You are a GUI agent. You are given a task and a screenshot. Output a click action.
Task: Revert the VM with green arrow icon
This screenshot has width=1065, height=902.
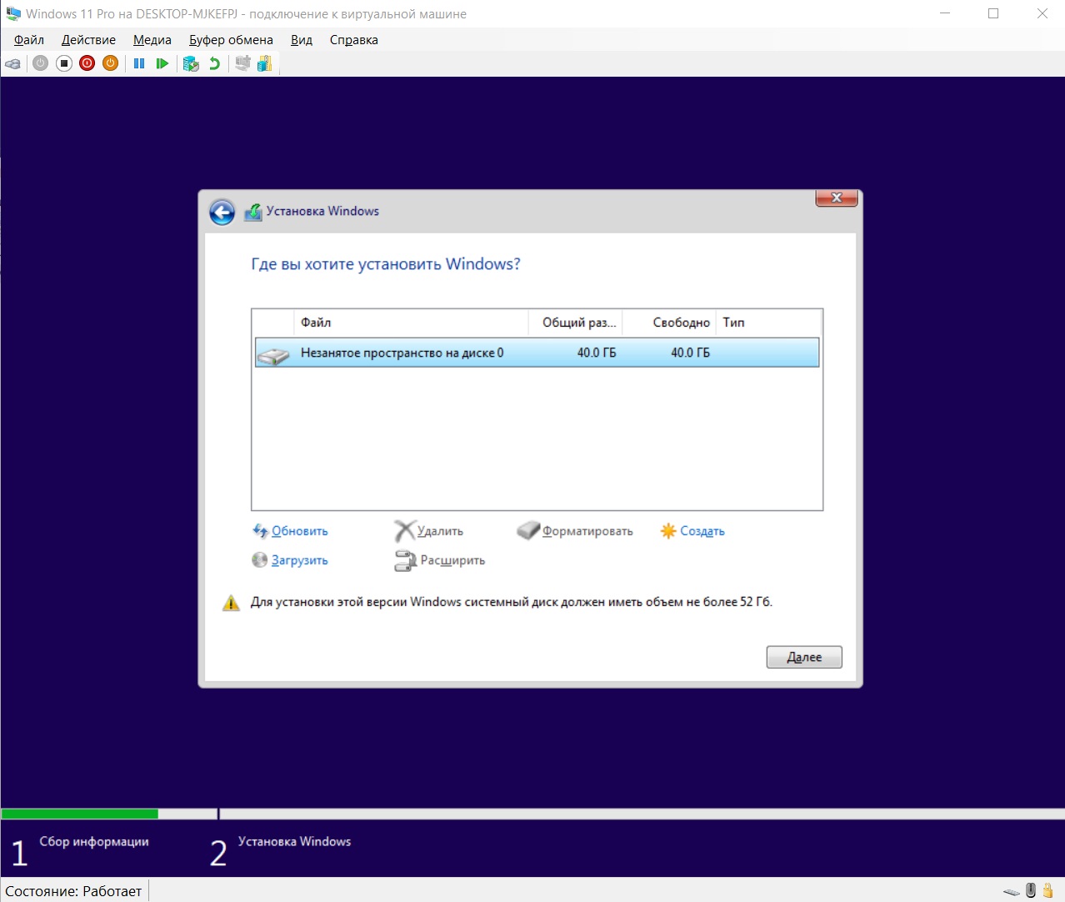coord(214,63)
